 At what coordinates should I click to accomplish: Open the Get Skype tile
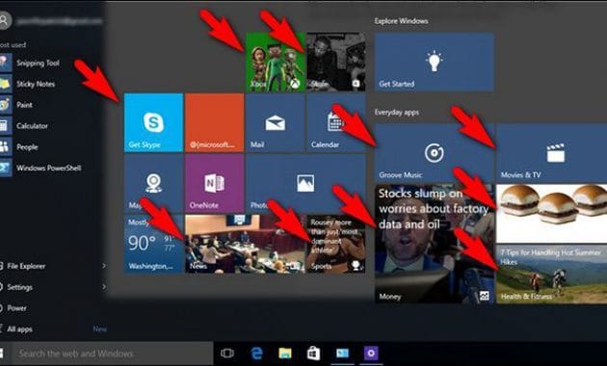coord(153,122)
